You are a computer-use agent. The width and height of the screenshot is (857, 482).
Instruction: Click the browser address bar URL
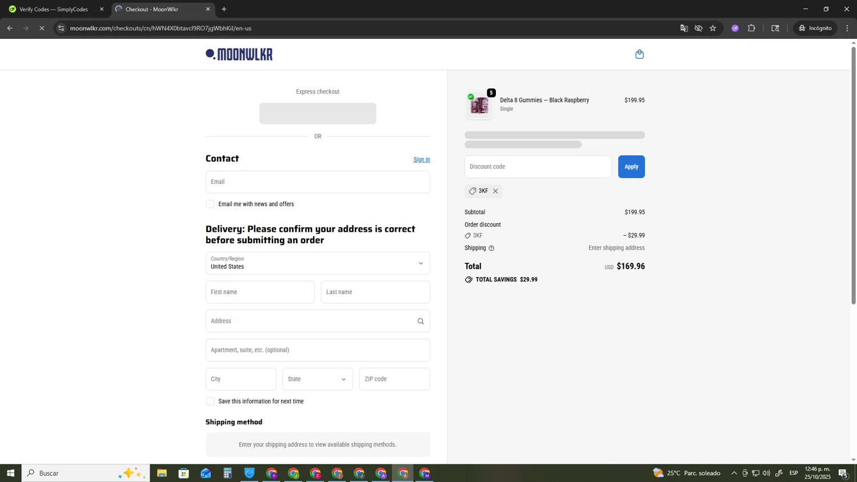[161, 28]
